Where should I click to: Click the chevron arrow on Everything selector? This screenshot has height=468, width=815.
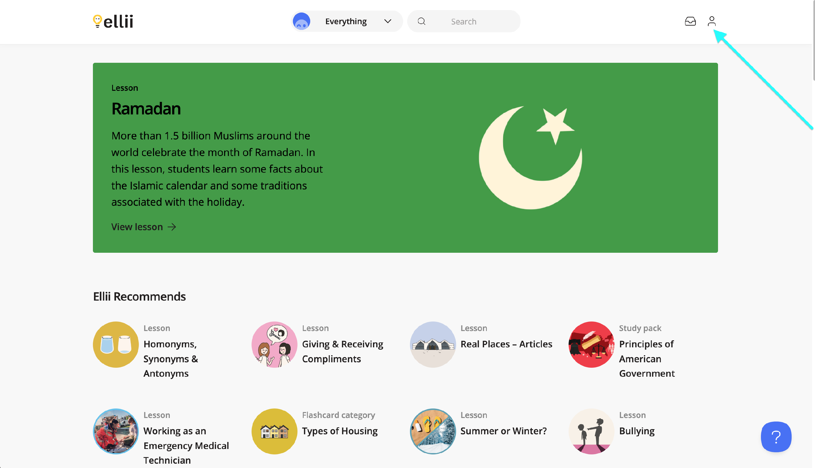click(388, 21)
